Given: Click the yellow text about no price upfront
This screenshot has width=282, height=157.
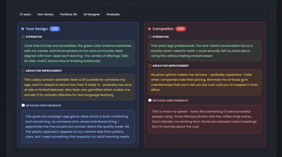Looking at the screenshot, I should click(x=205, y=82).
